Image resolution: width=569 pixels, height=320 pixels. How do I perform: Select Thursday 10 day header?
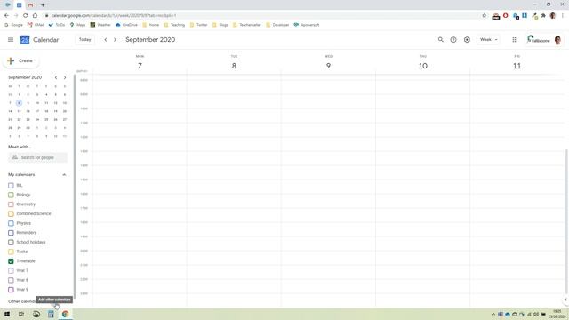click(x=423, y=63)
